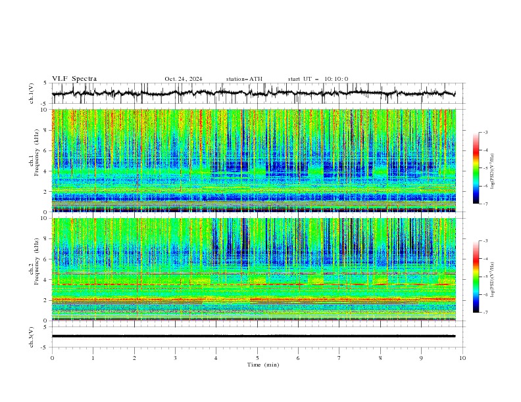This screenshot has height=402, width=521.
Task: Click the upper PSD color scale bar
Action: pos(476,168)
